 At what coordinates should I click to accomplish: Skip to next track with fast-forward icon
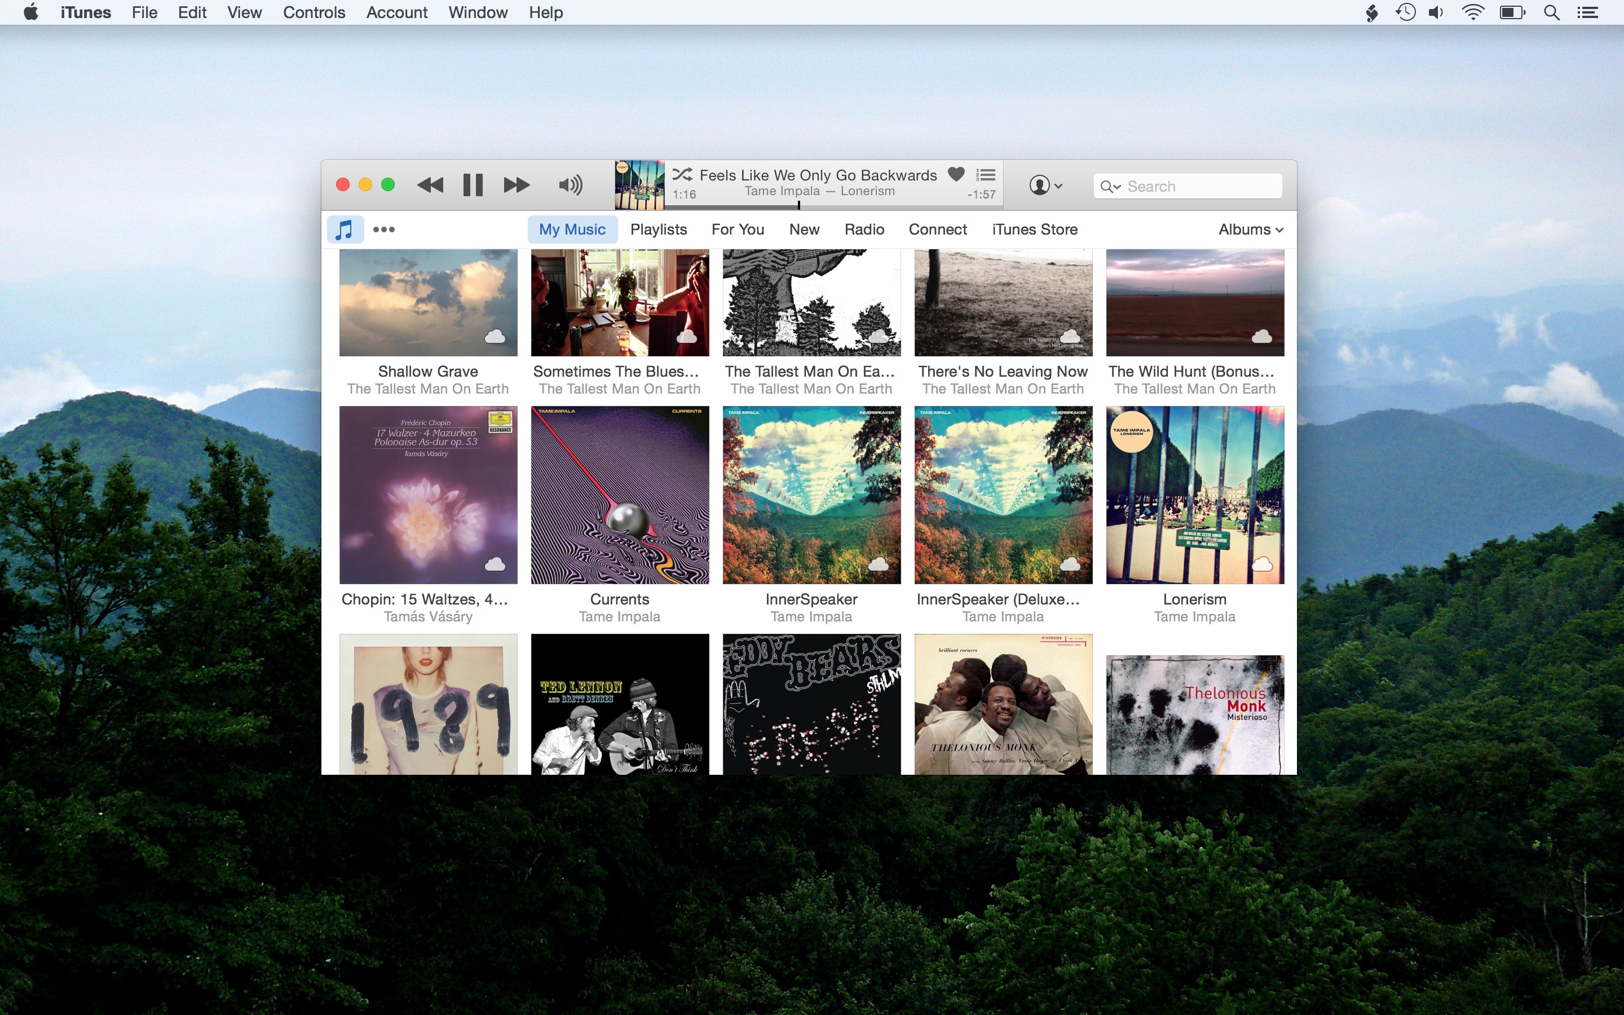point(516,184)
